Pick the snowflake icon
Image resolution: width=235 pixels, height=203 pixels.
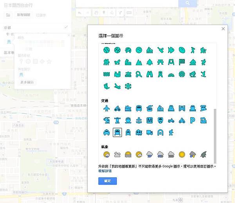point(128,86)
